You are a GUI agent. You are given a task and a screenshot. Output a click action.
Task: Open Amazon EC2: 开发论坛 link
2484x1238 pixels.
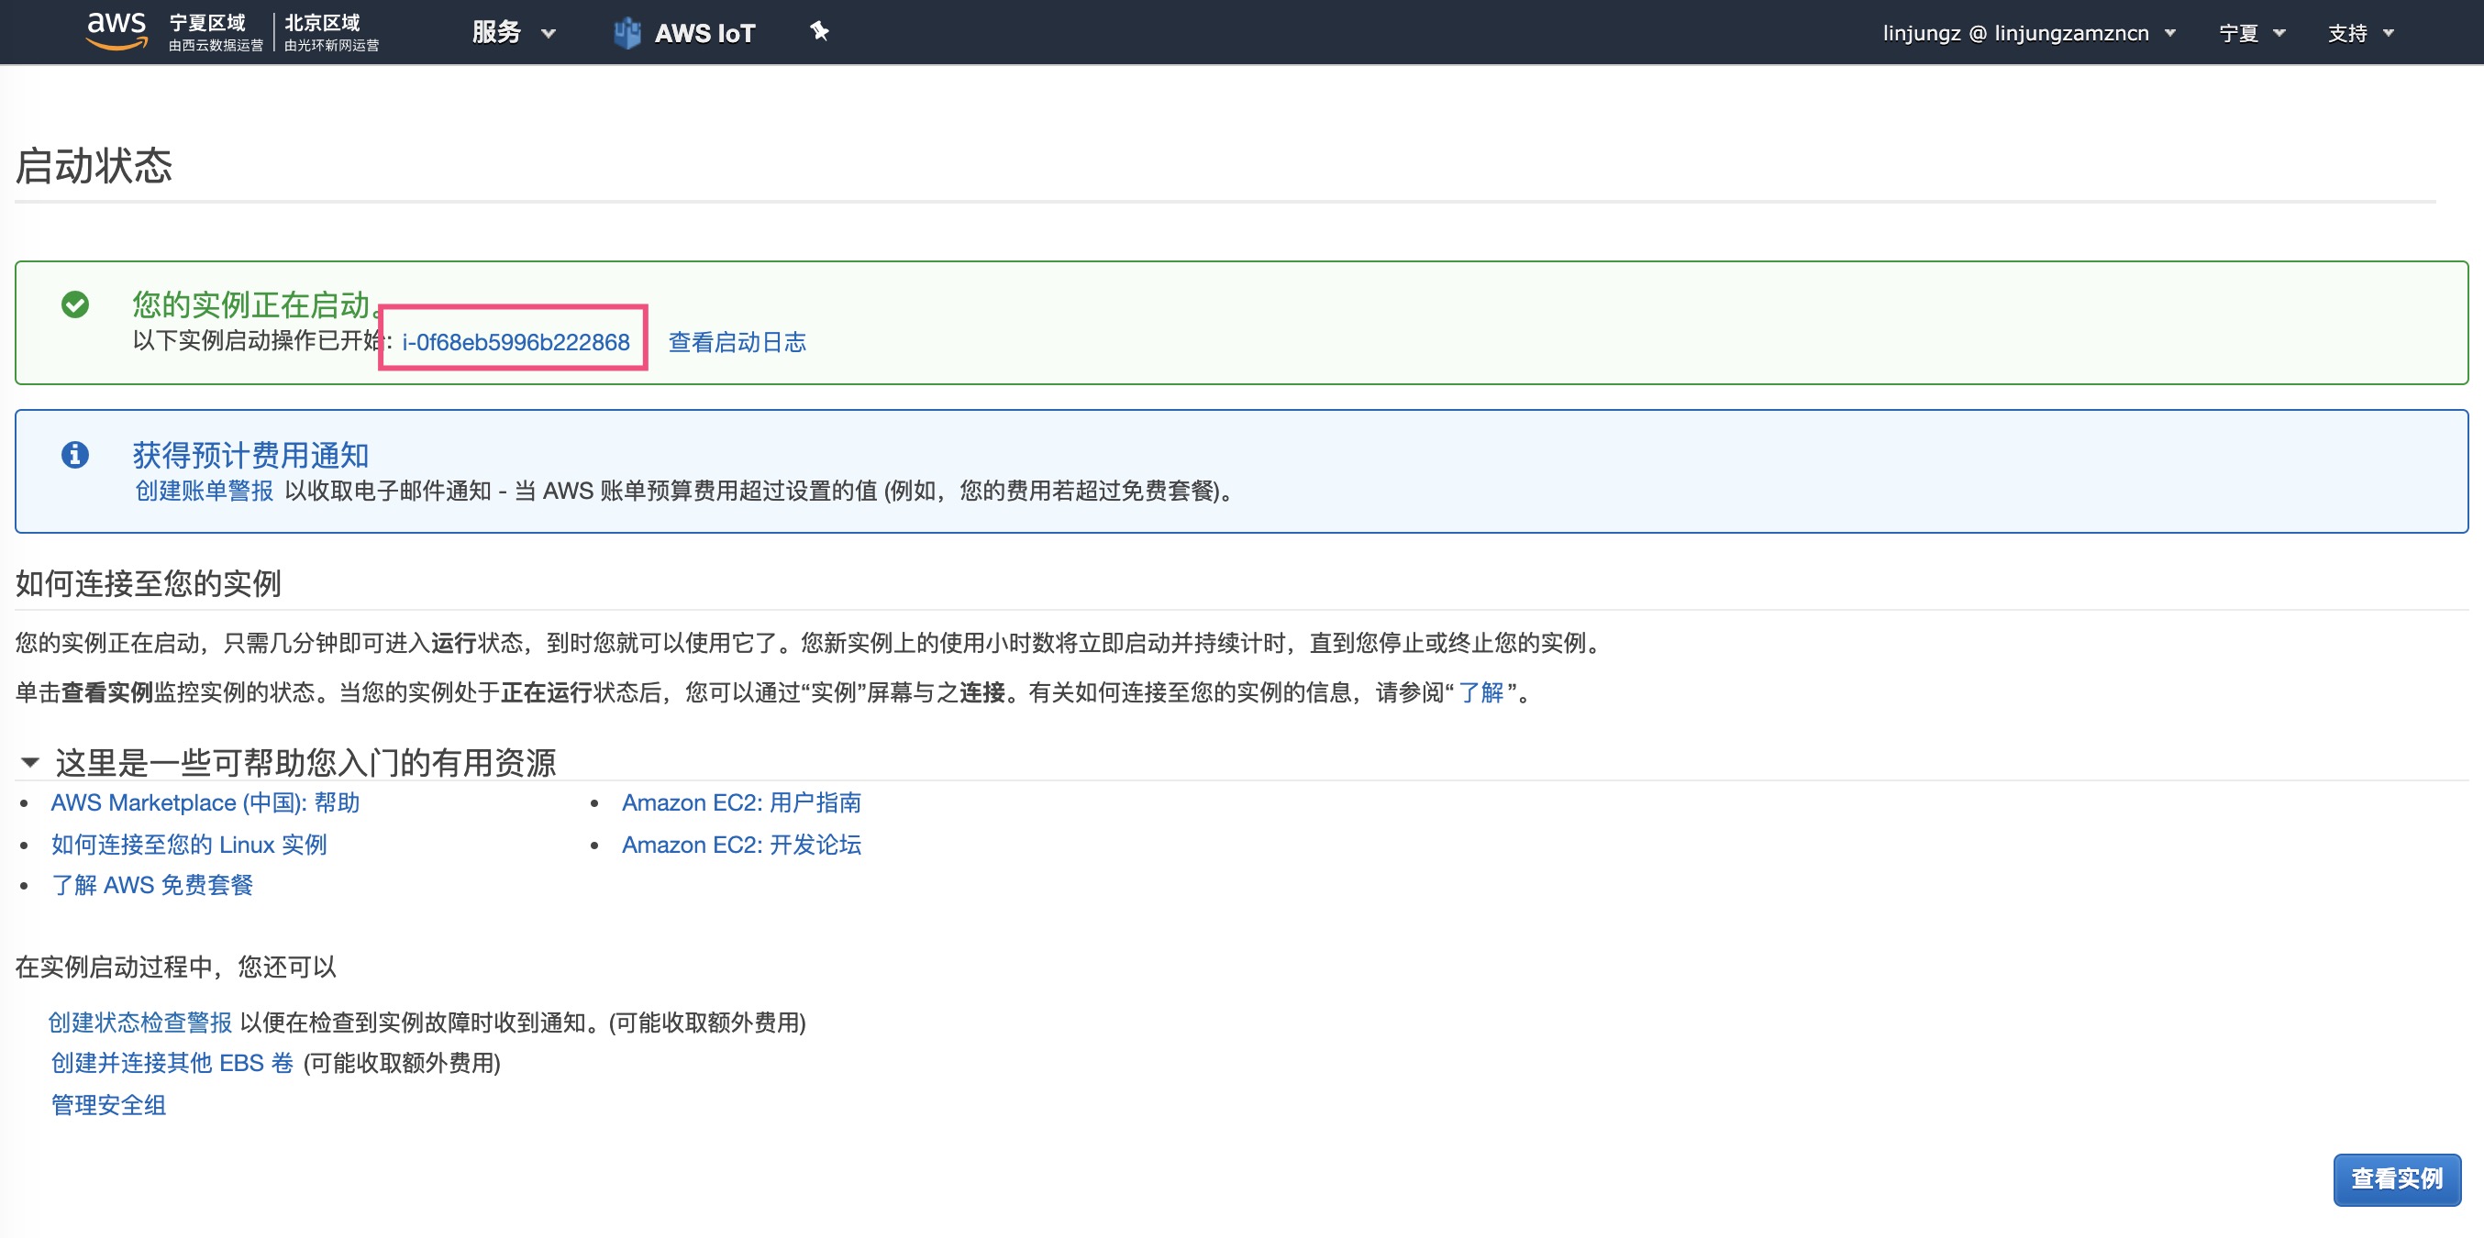740,845
